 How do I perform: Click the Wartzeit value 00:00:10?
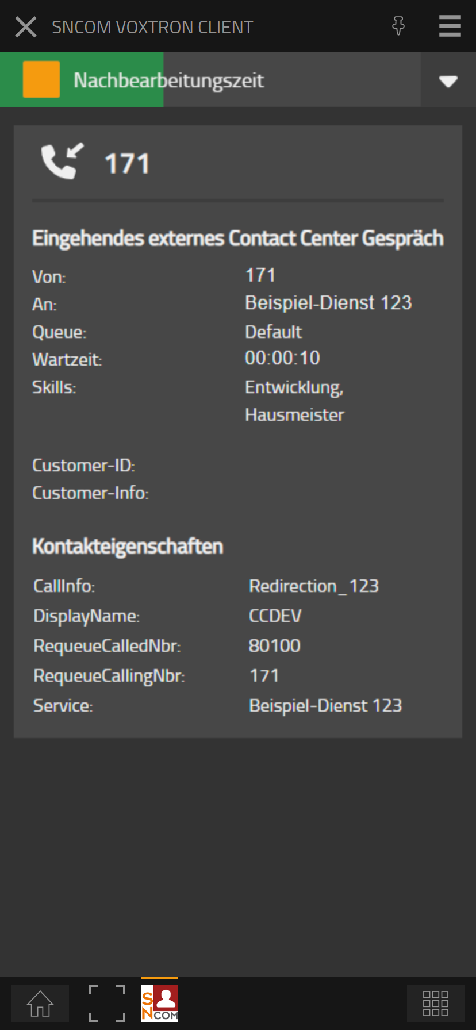click(x=282, y=358)
